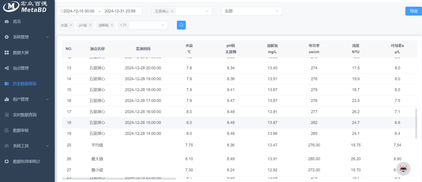Click the 13.51 dissolved oxygen cell
This screenshot has height=182, width=422.
(x=272, y=79)
